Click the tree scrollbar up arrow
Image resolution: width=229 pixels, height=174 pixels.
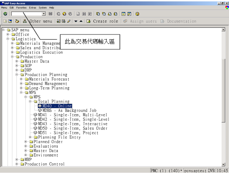(223, 30)
